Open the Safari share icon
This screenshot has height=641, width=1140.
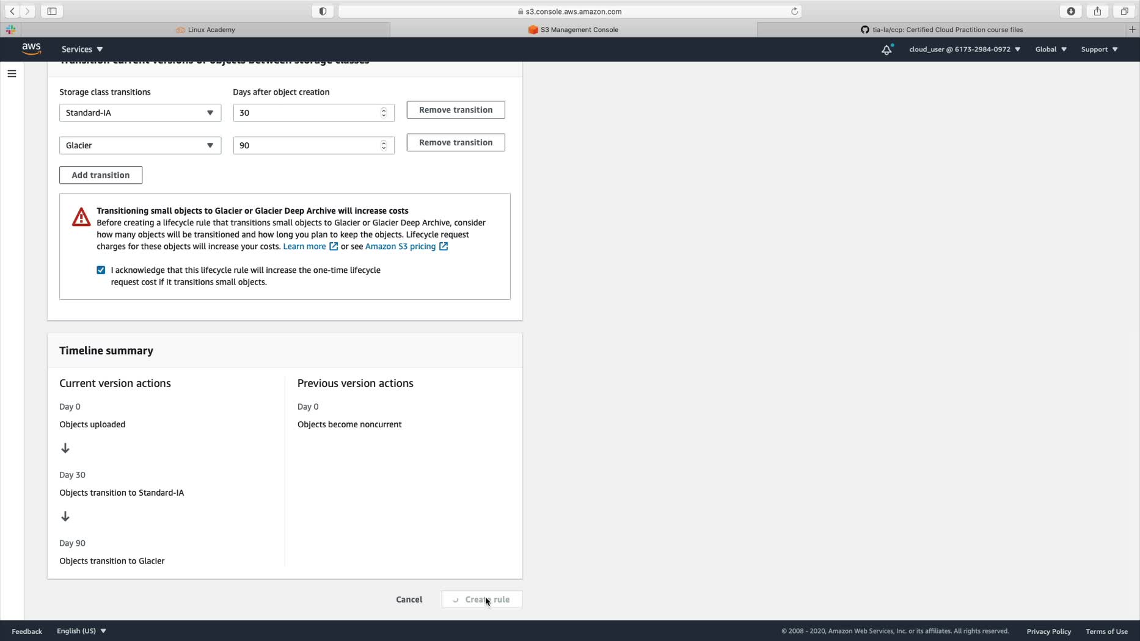(1098, 11)
